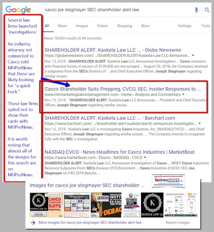
Task: Switch to the Videos tab
Action: pyautogui.click(x=102, y=26)
